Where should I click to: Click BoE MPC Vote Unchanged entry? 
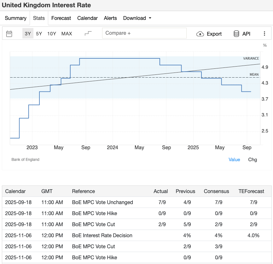coord(102,202)
